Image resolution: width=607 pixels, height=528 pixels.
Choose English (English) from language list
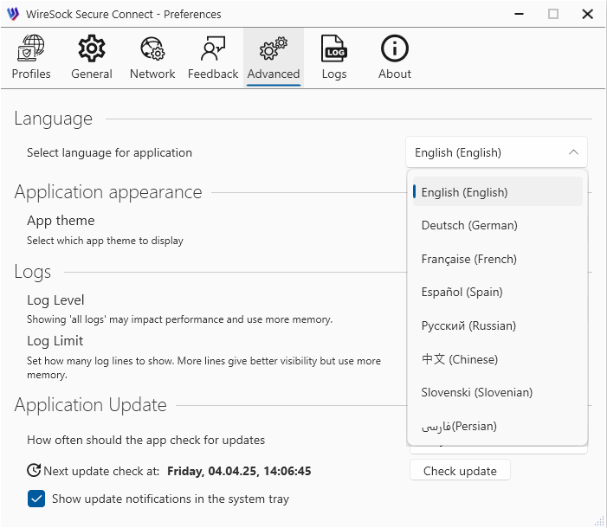pos(497,191)
